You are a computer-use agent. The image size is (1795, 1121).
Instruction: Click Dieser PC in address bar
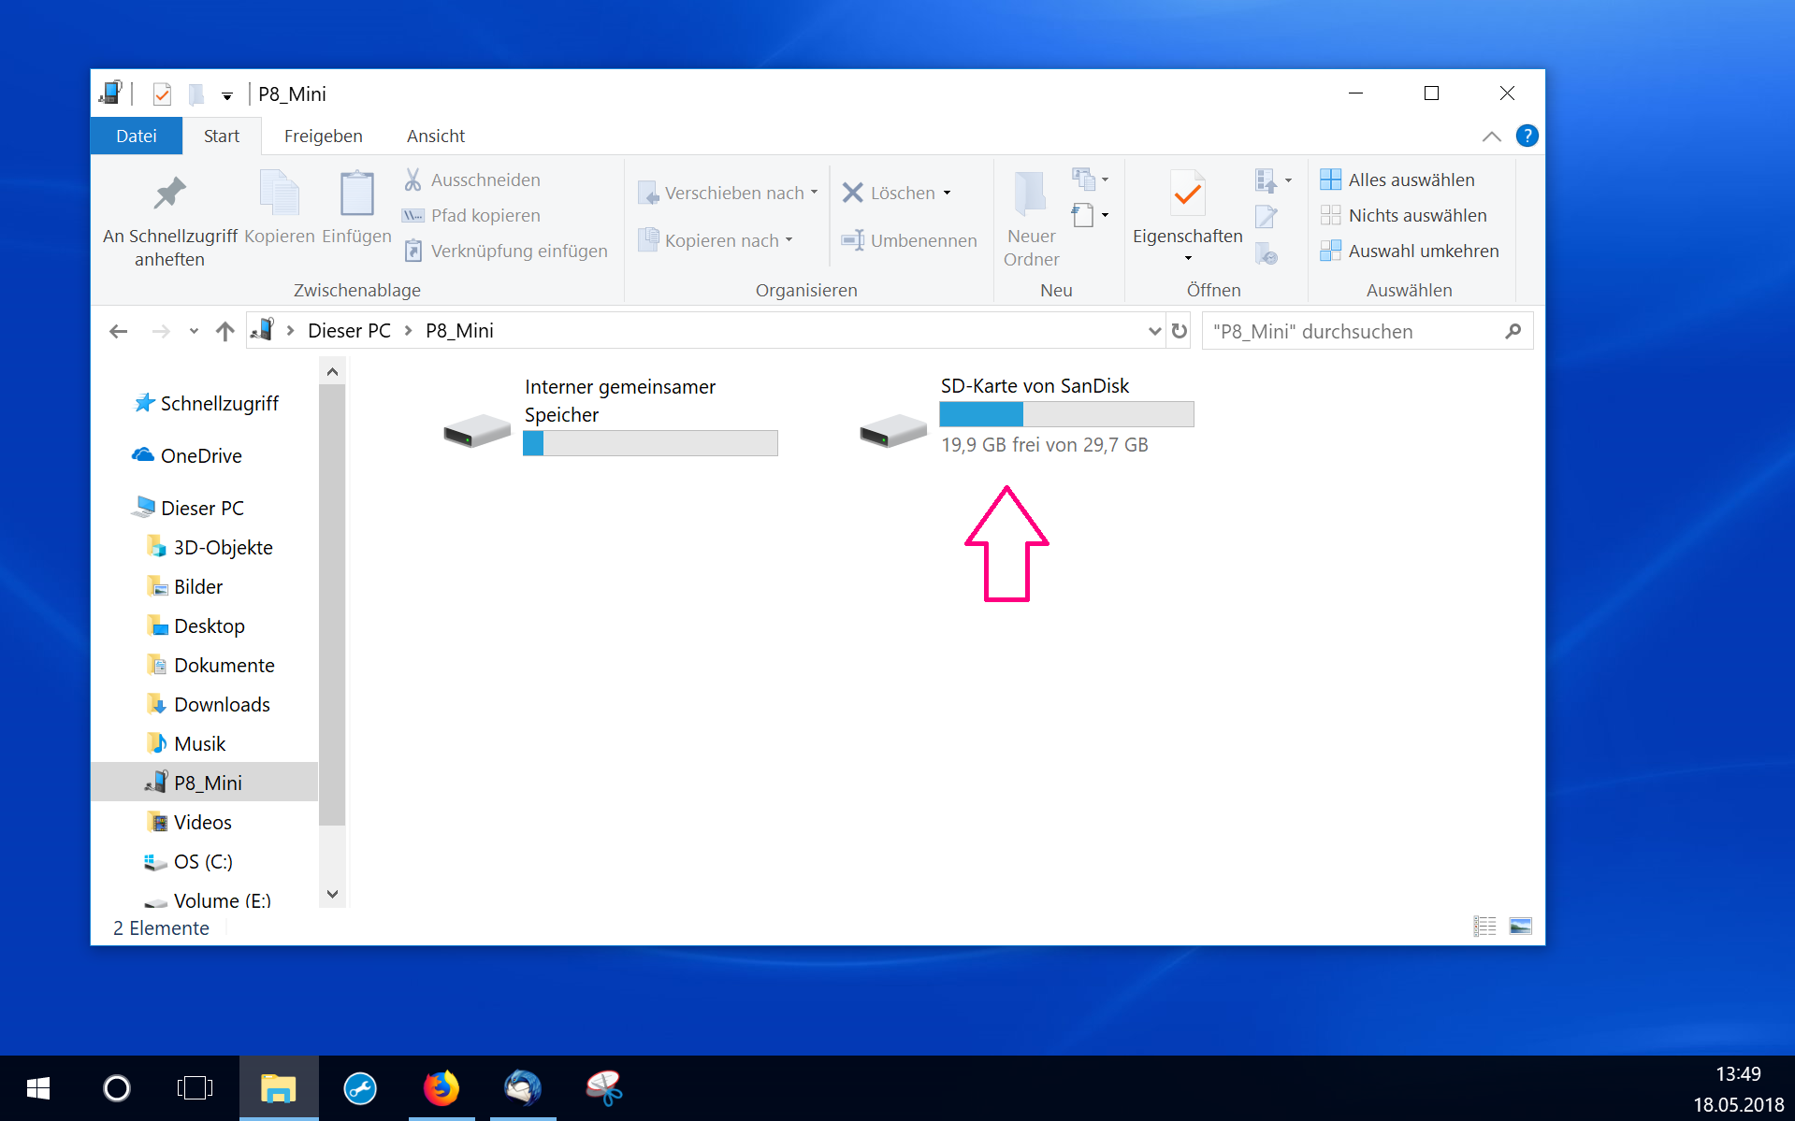pyautogui.click(x=349, y=331)
